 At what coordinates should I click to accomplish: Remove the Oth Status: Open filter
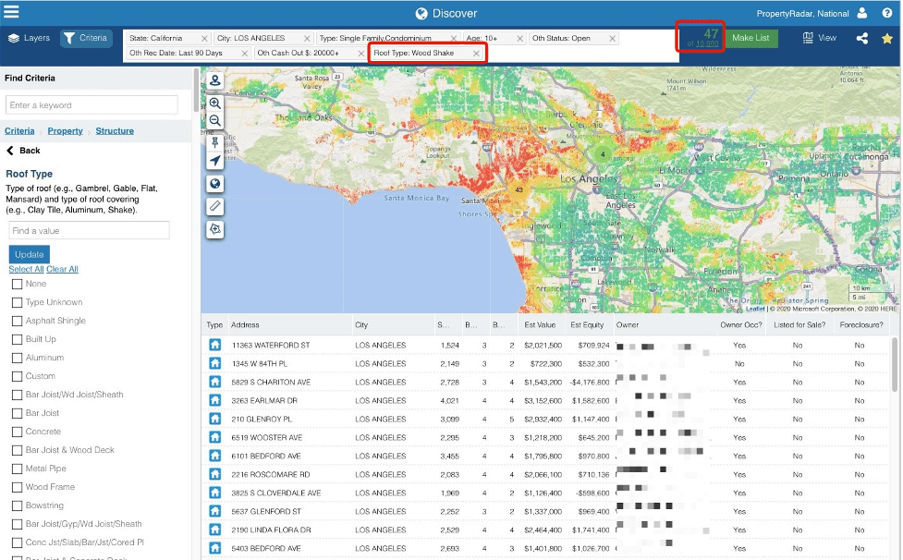coord(612,39)
